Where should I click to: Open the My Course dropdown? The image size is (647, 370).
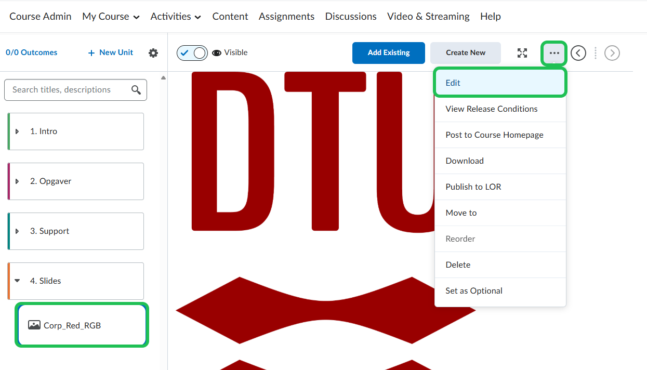pyautogui.click(x=111, y=17)
